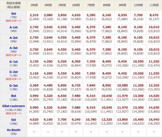
Task: Select G-1st 5時間 price 5,250
Action: pos(62,62)
